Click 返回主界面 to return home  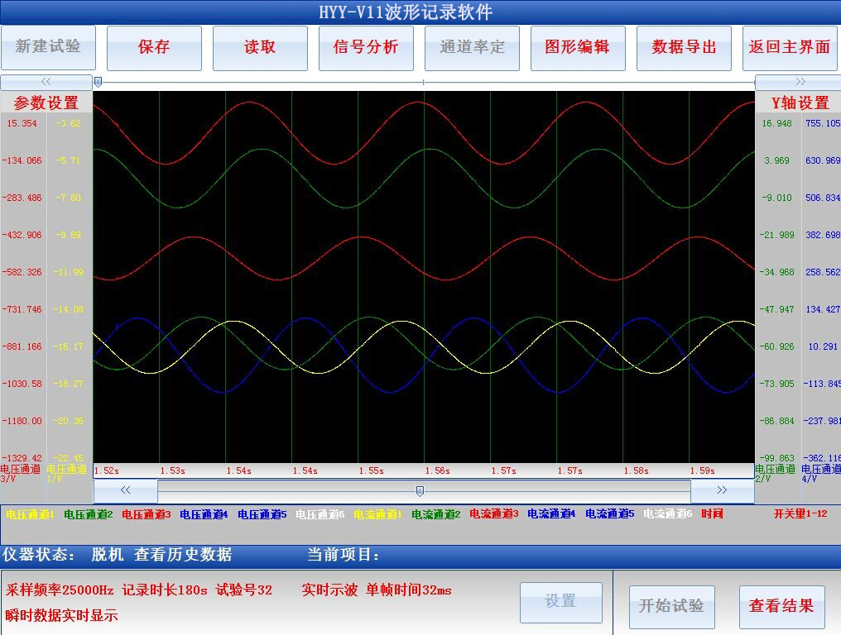tap(790, 48)
